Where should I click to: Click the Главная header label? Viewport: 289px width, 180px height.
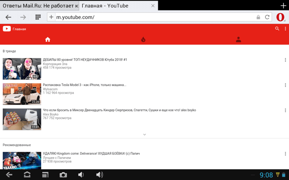tap(20, 29)
